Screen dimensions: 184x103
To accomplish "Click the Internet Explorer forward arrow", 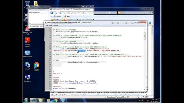I will [x=55, y=13].
